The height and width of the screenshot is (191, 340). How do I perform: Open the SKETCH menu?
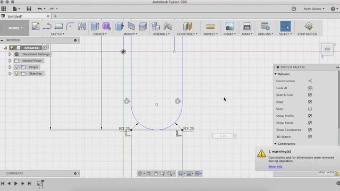[x=58, y=34]
